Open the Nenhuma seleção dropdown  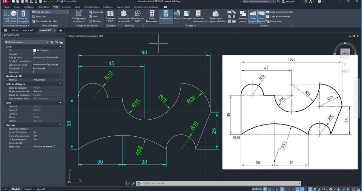(x=26, y=42)
